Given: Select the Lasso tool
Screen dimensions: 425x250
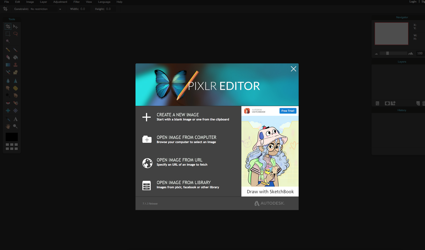Looking at the screenshot, I should (15, 34).
